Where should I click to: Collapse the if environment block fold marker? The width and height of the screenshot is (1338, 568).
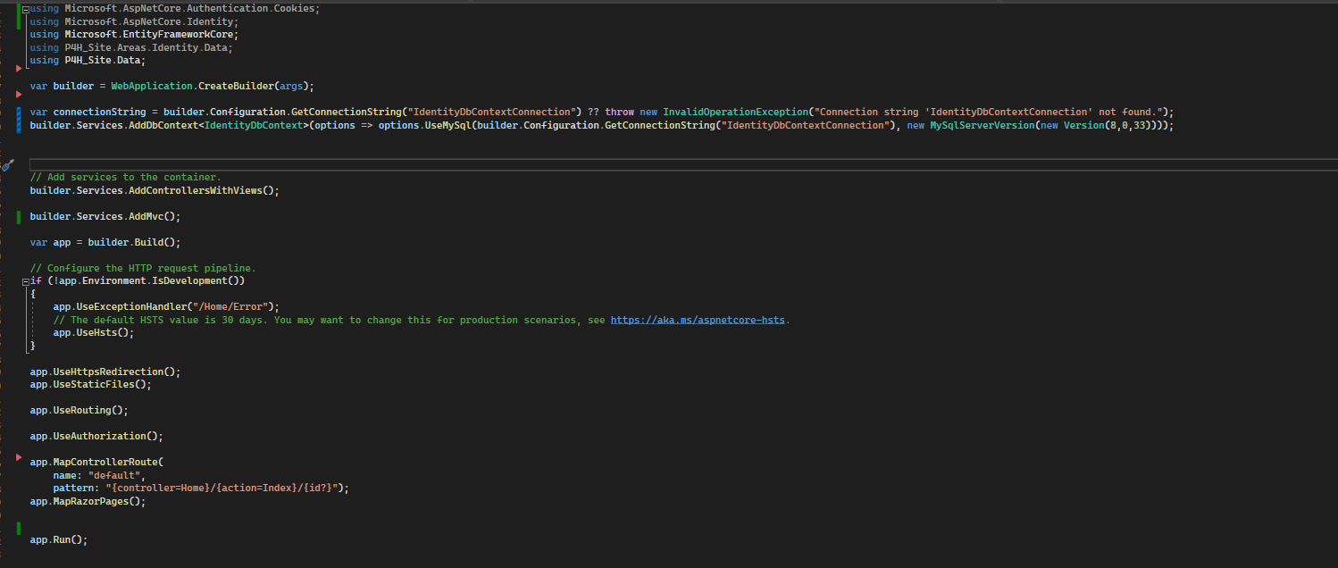tap(26, 280)
